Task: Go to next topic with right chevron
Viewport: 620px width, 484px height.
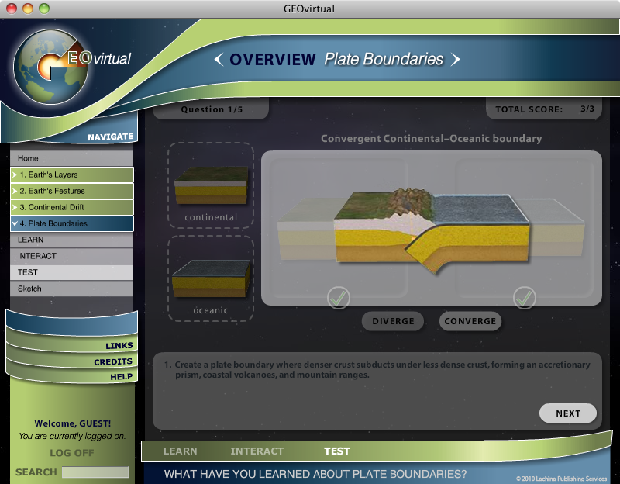Action: click(x=456, y=60)
